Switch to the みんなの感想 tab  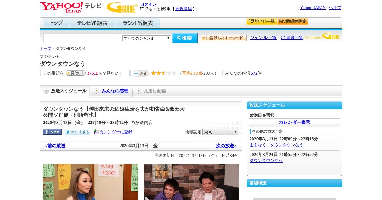[111, 91]
